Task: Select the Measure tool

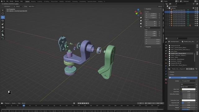Action: coord(3,35)
